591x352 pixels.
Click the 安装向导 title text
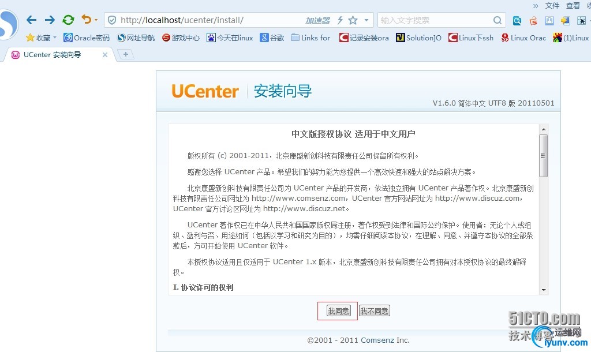point(283,91)
